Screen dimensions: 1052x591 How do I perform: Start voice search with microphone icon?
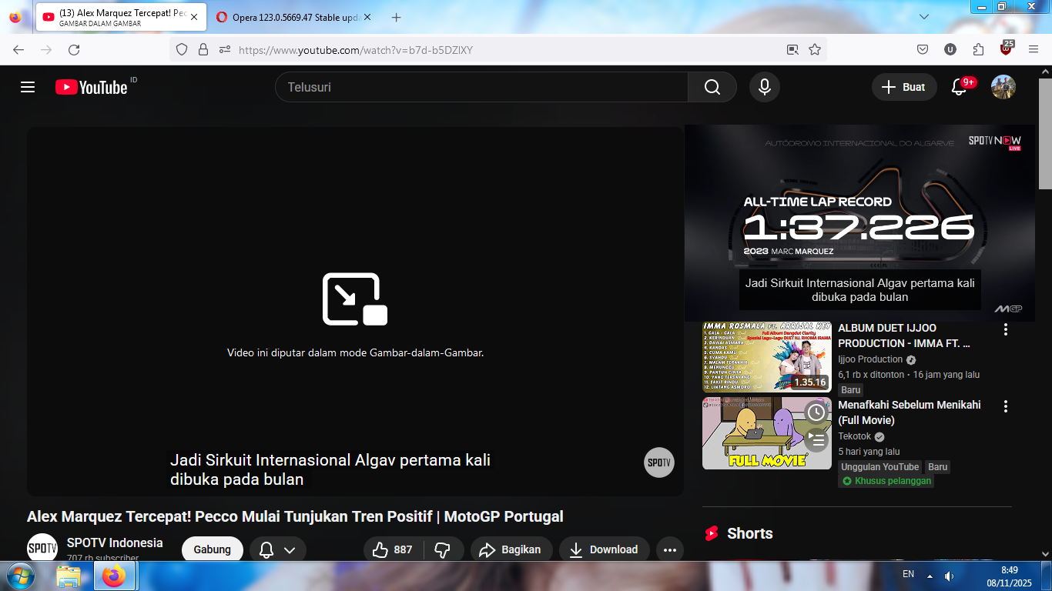click(764, 87)
